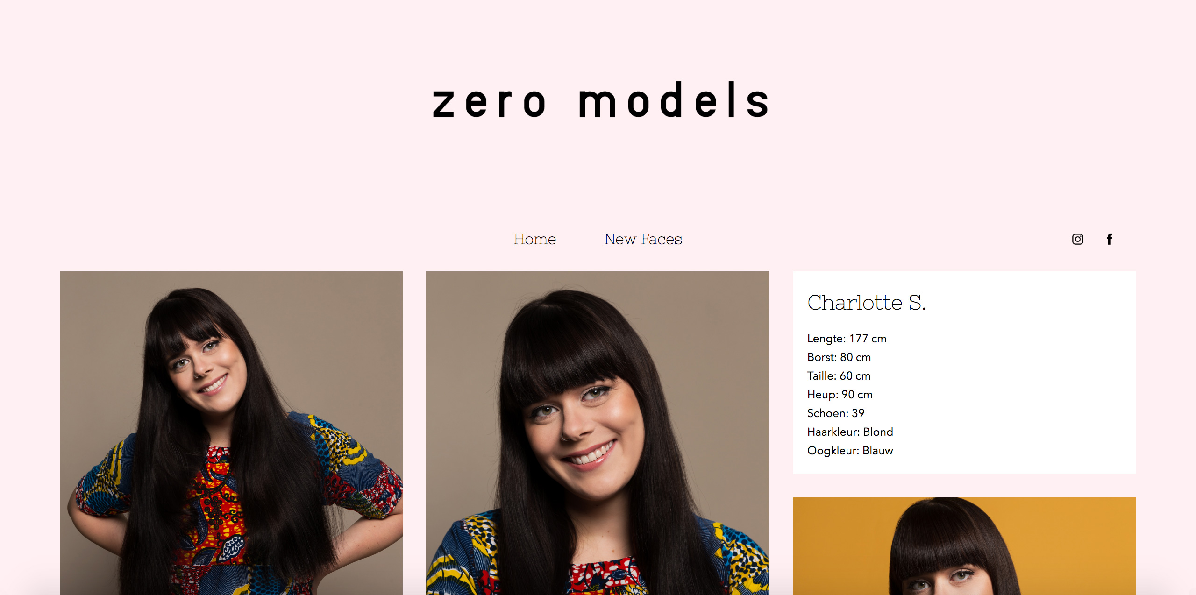Open the Facebook social icon
This screenshot has width=1196, height=595.
pyautogui.click(x=1110, y=239)
